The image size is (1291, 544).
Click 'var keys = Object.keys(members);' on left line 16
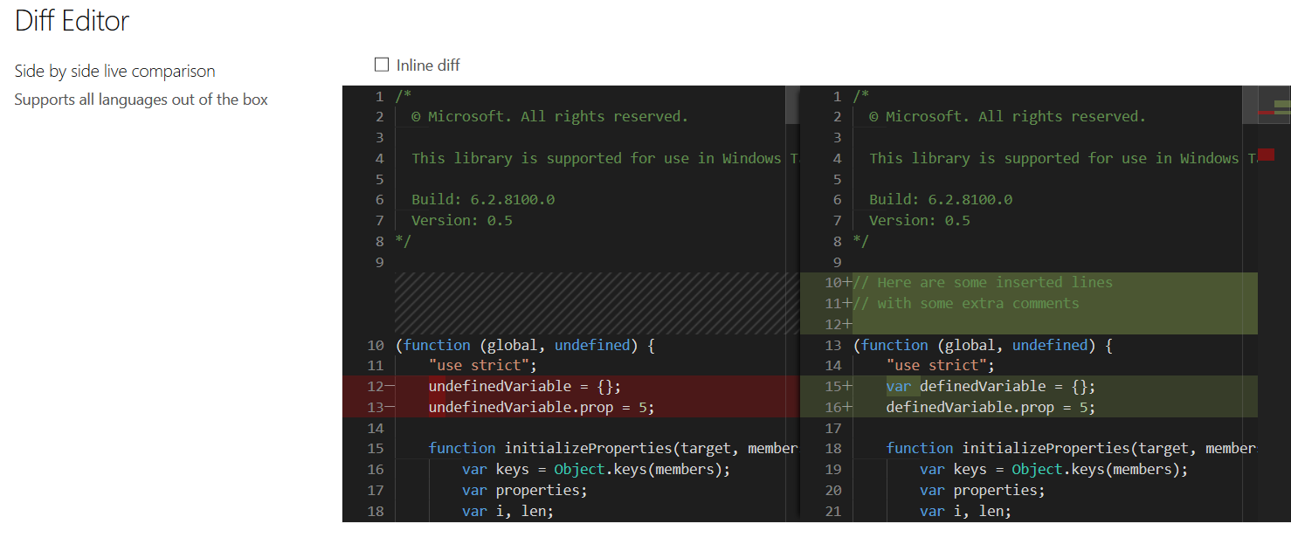pyautogui.click(x=596, y=469)
